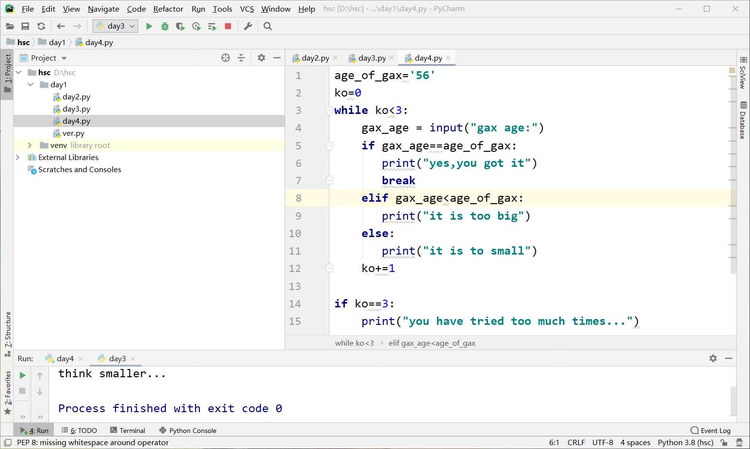Collapse all in the Project panel
Screen dimensions: 750x449
[241, 58]
